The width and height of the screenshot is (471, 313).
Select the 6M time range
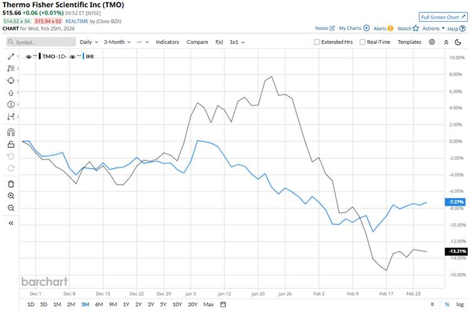[99, 304]
